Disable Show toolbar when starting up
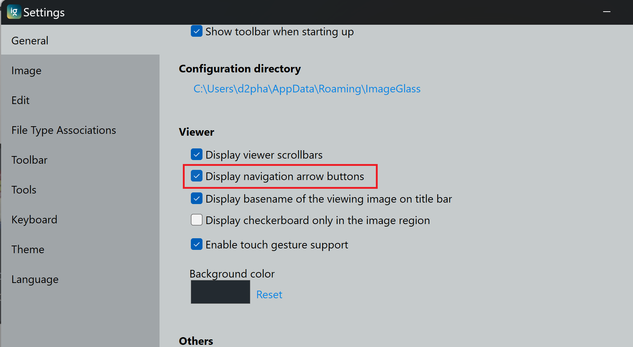 196,31
